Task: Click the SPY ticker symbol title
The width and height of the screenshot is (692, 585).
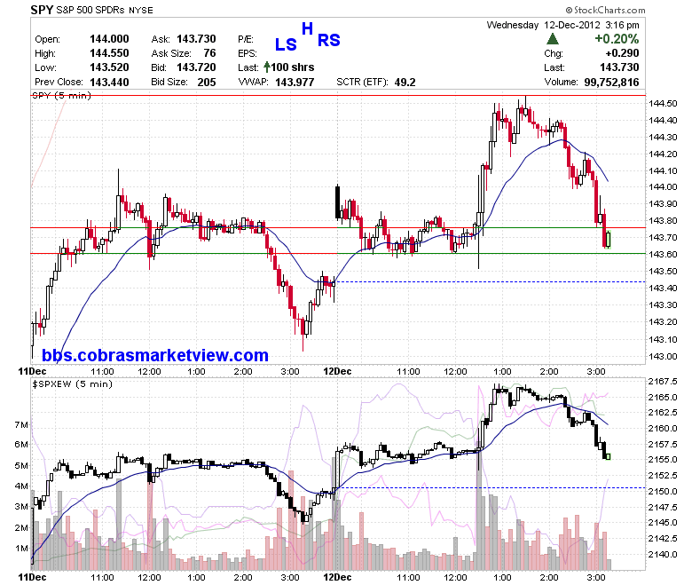Action: click(42, 10)
